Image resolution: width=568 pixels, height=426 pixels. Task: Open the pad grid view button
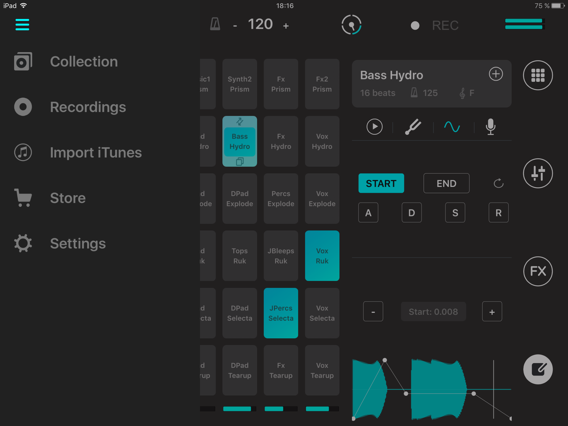(x=537, y=75)
